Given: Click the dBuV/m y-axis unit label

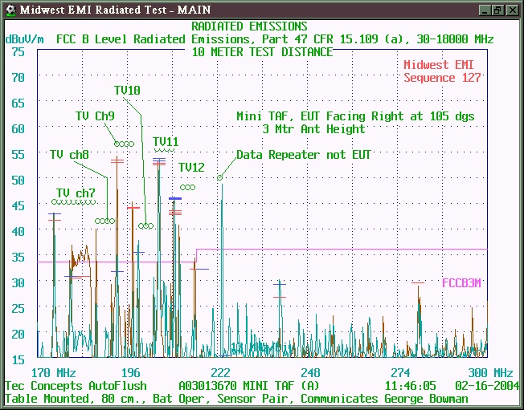Looking at the screenshot, I should 24,39.
